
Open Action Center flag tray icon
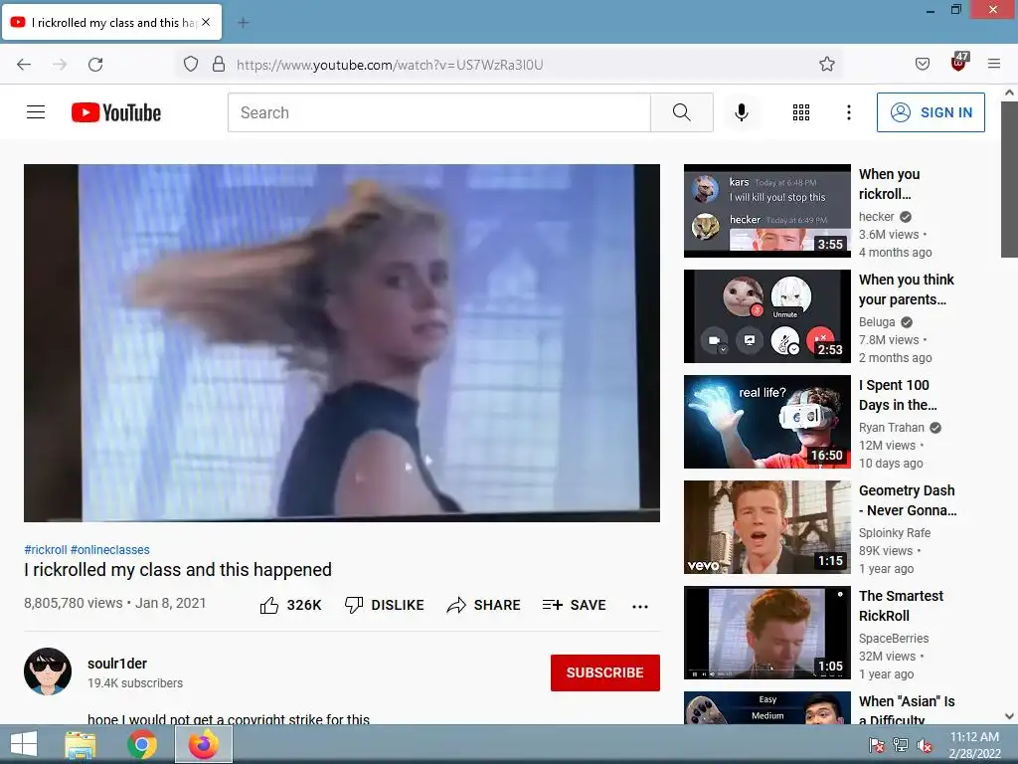(x=877, y=745)
